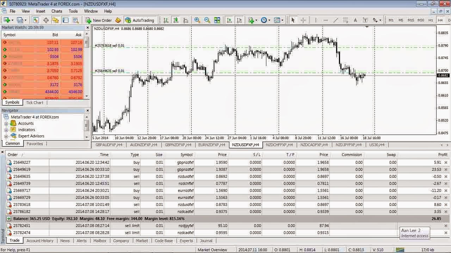Delete pending order 25782474
The width and height of the screenshot is (451, 253).
[x=446, y=233]
